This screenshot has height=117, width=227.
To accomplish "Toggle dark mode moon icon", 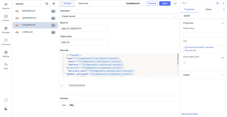I will point(6,109).
